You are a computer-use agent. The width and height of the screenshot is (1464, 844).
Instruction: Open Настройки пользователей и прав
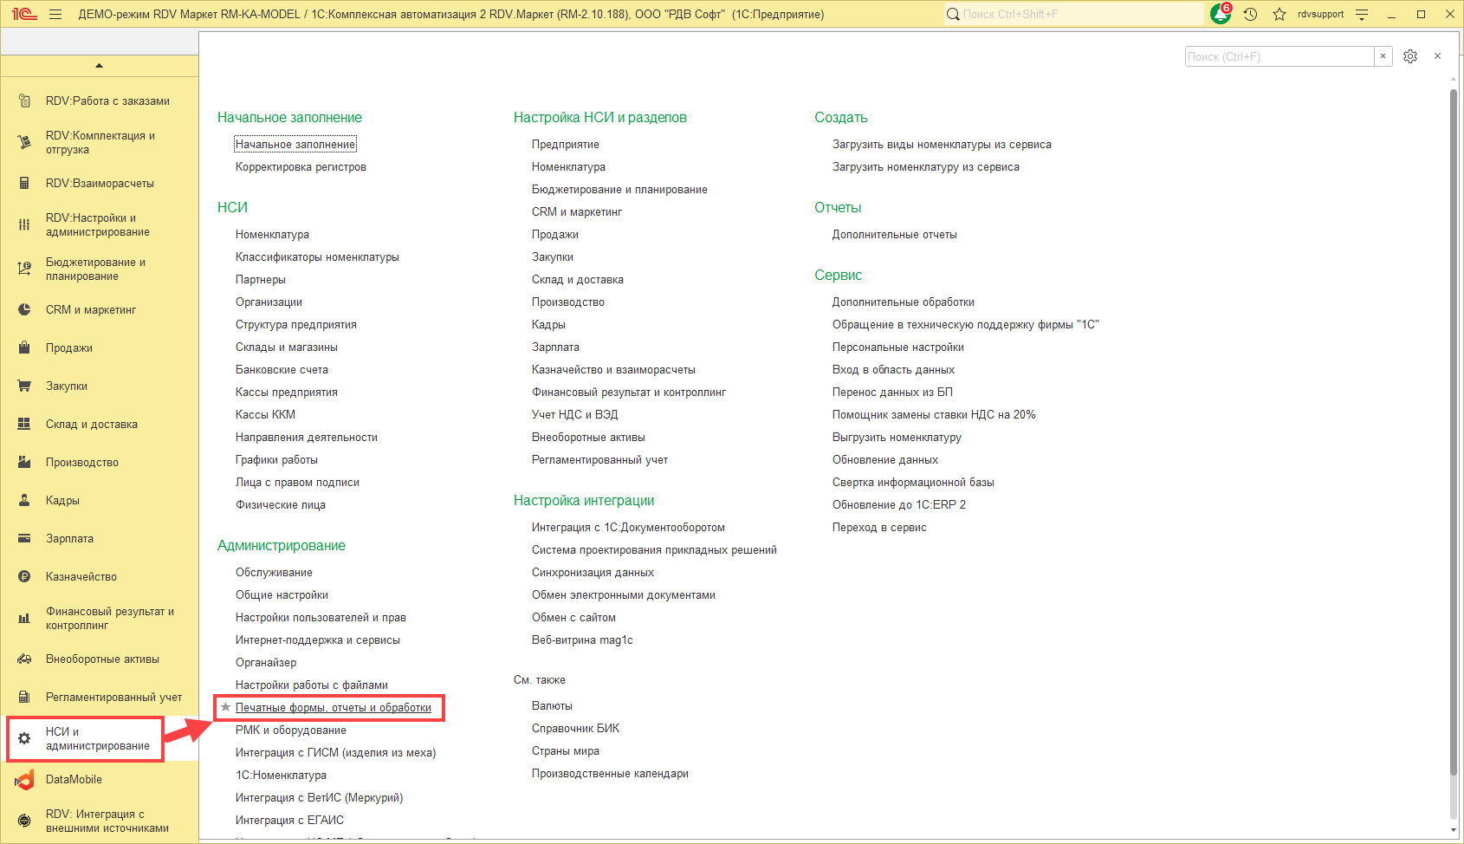click(321, 618)
